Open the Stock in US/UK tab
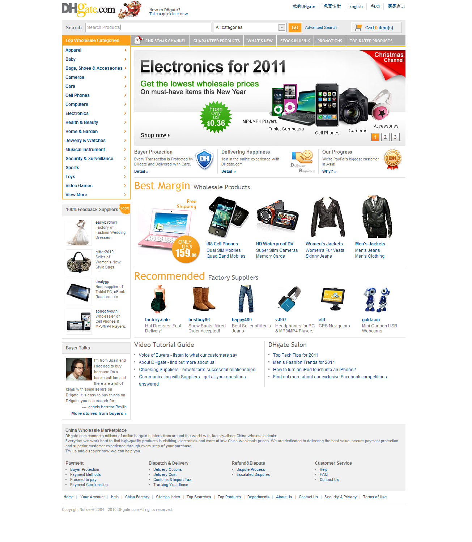The width and height of the screenshot is (472, 542). click(295, 41)
